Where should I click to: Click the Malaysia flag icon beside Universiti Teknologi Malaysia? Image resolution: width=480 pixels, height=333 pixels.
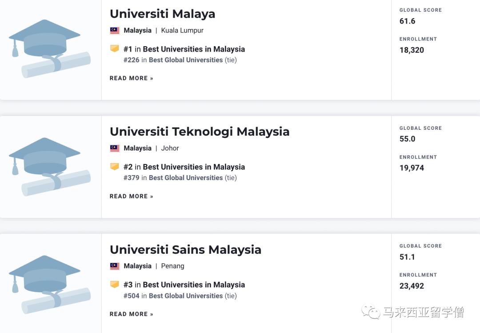coord(114,148)
